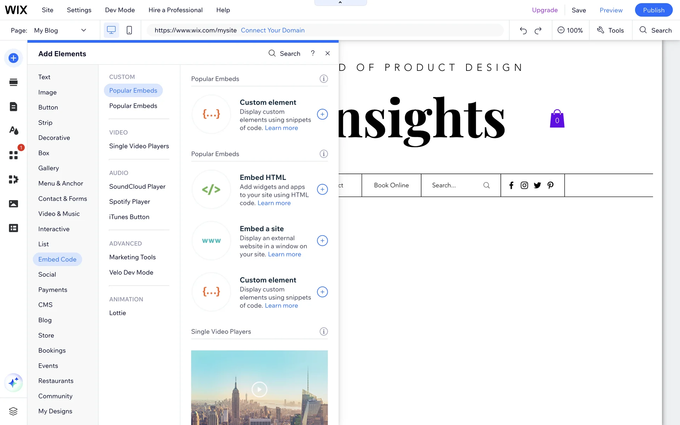Click the Publish button
680x425 pixels.
653,10
